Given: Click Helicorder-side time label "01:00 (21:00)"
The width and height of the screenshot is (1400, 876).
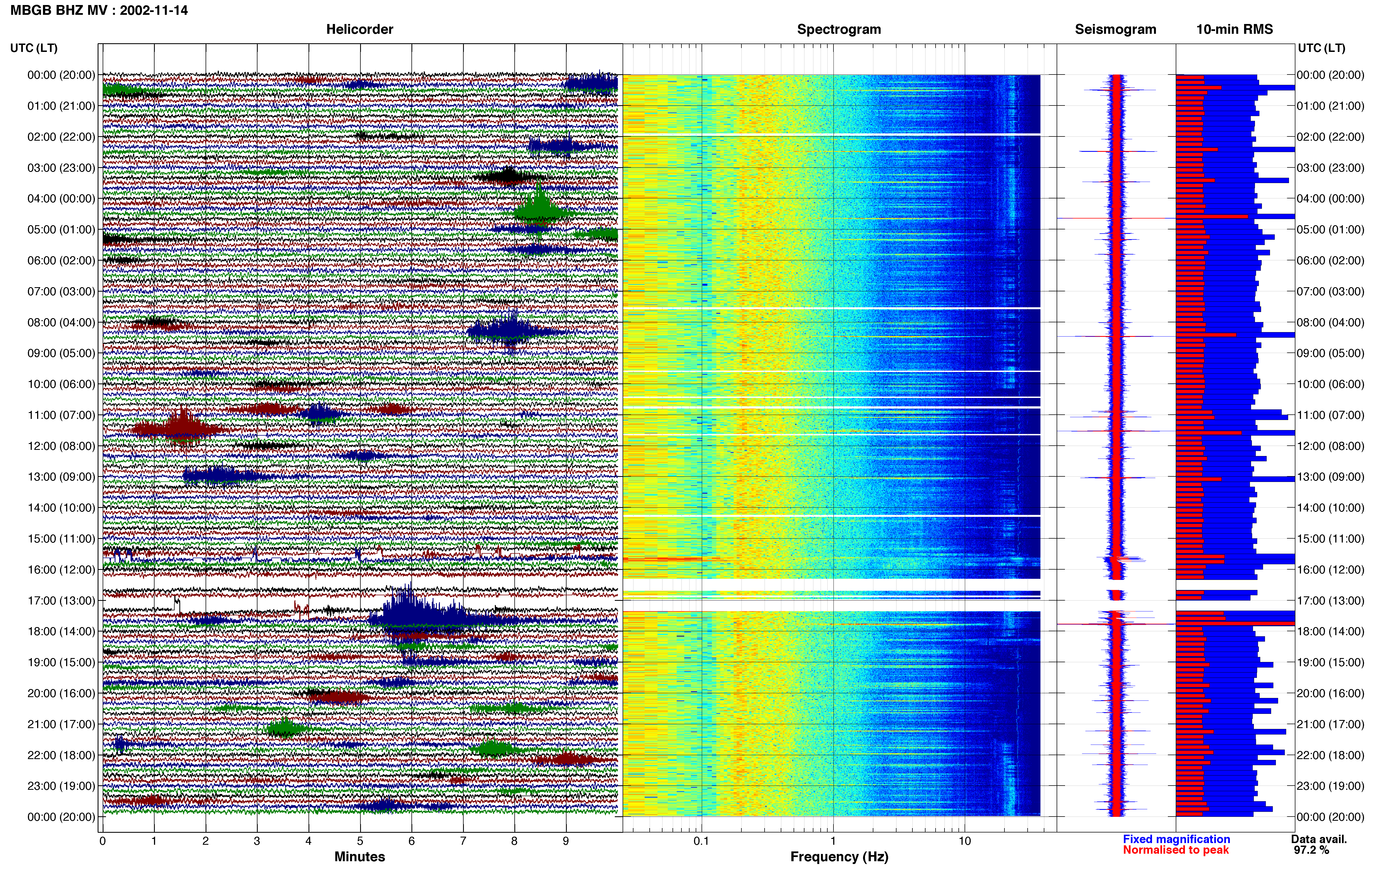Looking at the screenshot, I should point(61,106).
